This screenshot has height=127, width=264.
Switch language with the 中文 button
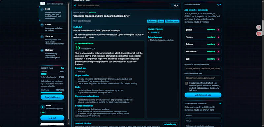(x=176, y=6)
